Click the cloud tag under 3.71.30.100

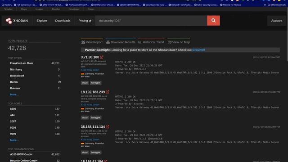[85, 83]
